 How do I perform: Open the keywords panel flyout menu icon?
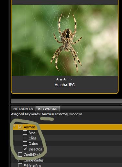121,104
